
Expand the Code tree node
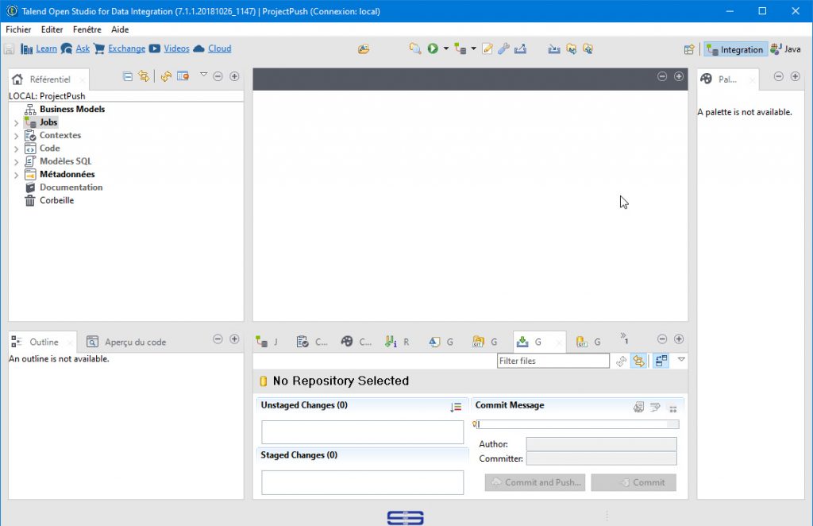click(16, 149)
